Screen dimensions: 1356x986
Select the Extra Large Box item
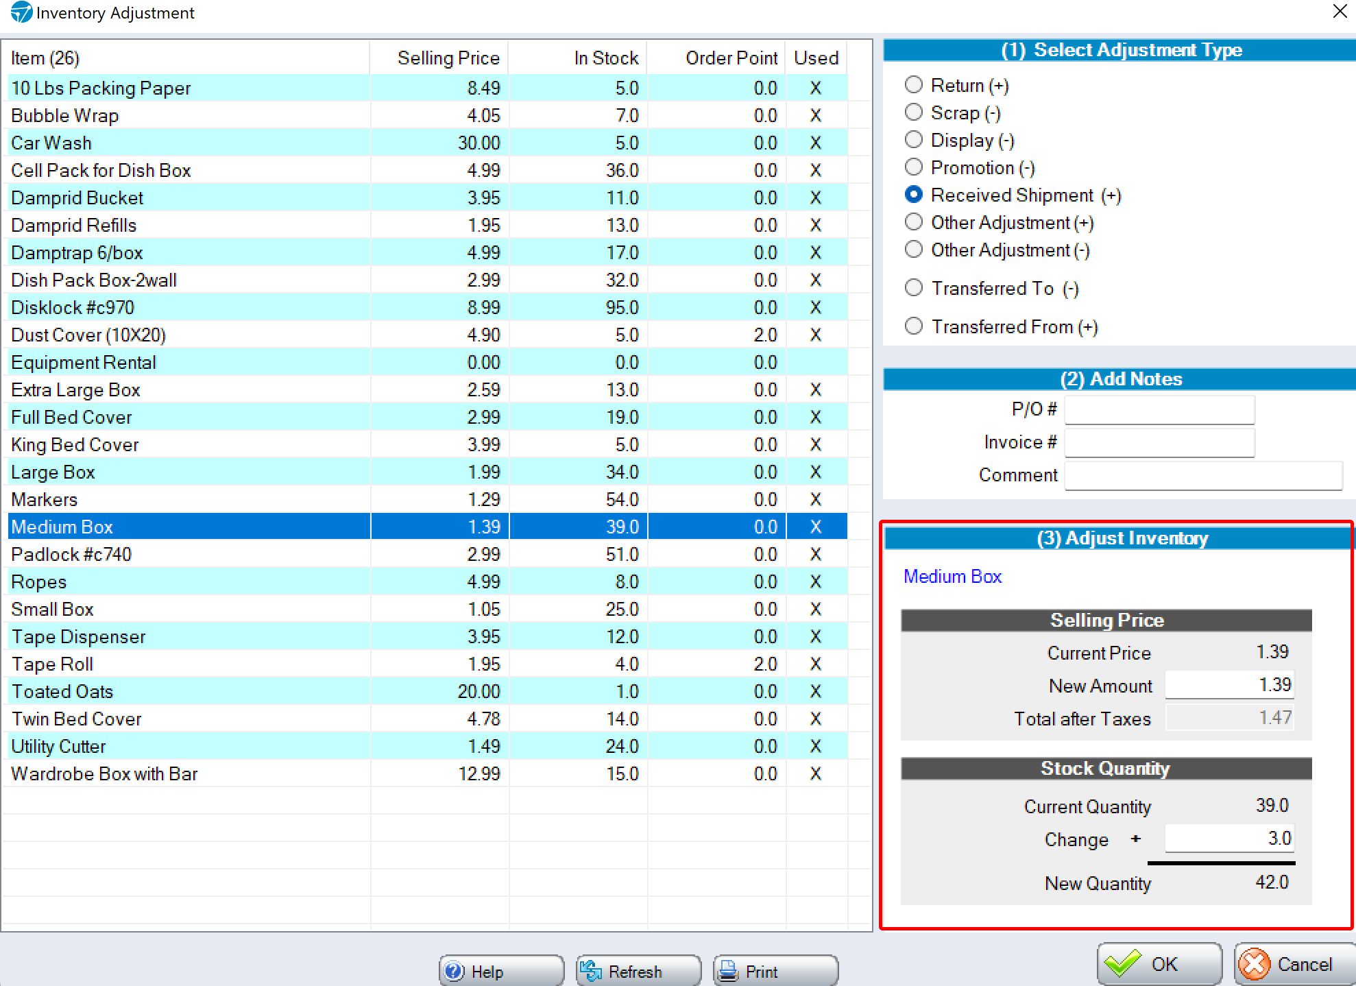(x=428, y=389)
